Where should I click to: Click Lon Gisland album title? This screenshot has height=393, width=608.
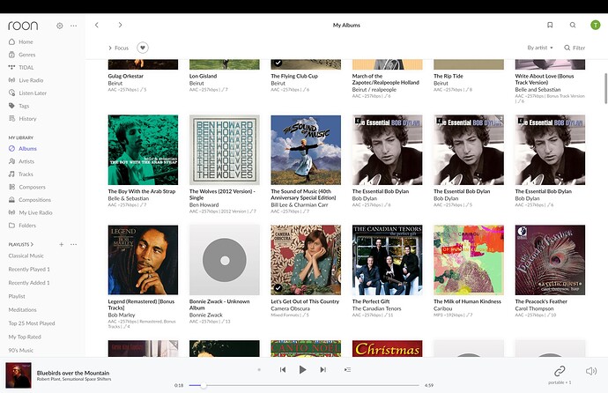(204, 76)
